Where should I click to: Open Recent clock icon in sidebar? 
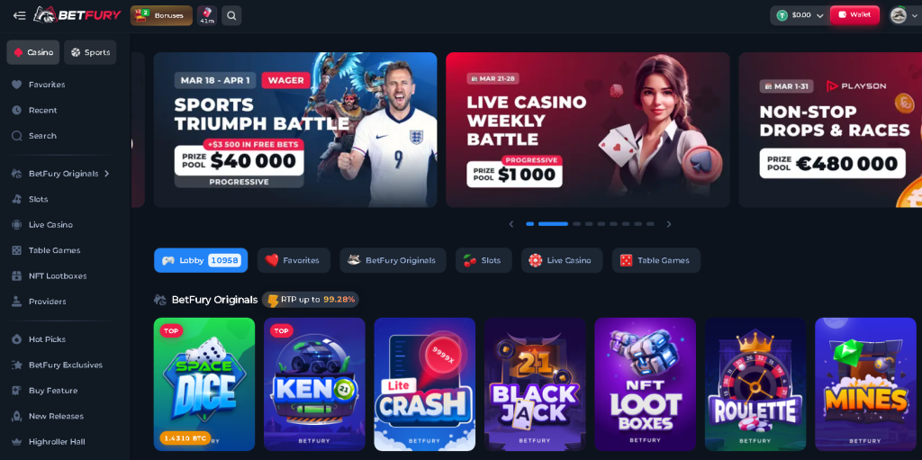pyautogui.click(x=16, y=110)
